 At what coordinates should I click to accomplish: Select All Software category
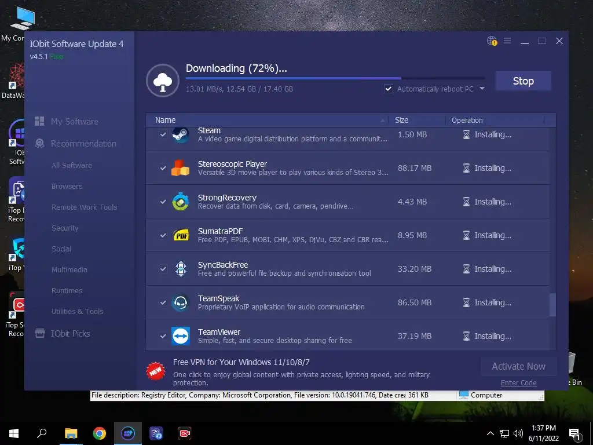click(x=71, y=165)
